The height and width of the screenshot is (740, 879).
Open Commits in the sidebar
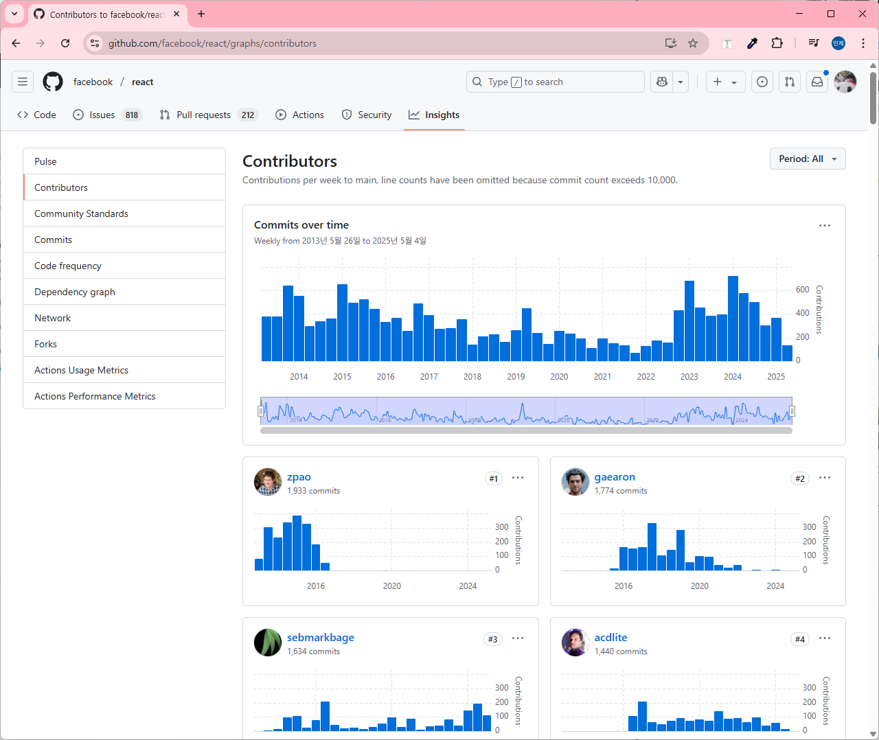pos(124,240)
